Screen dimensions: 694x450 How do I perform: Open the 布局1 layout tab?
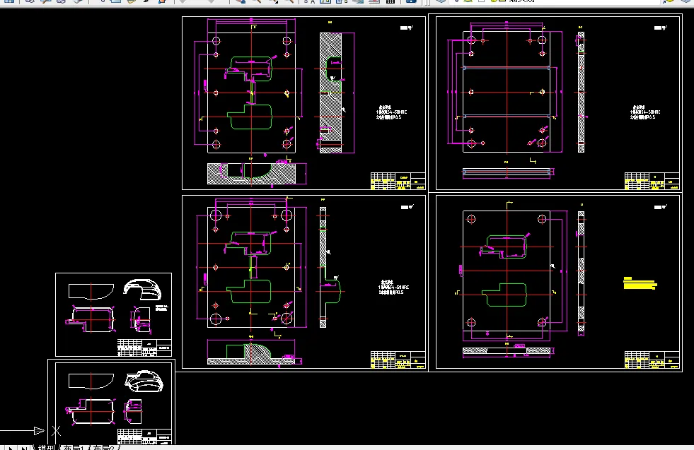[x=74, y=447]
